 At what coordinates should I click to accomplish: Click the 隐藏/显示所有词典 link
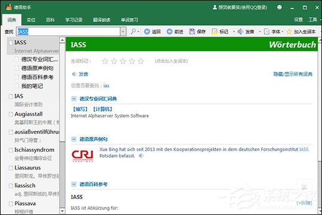pos(293,74)
